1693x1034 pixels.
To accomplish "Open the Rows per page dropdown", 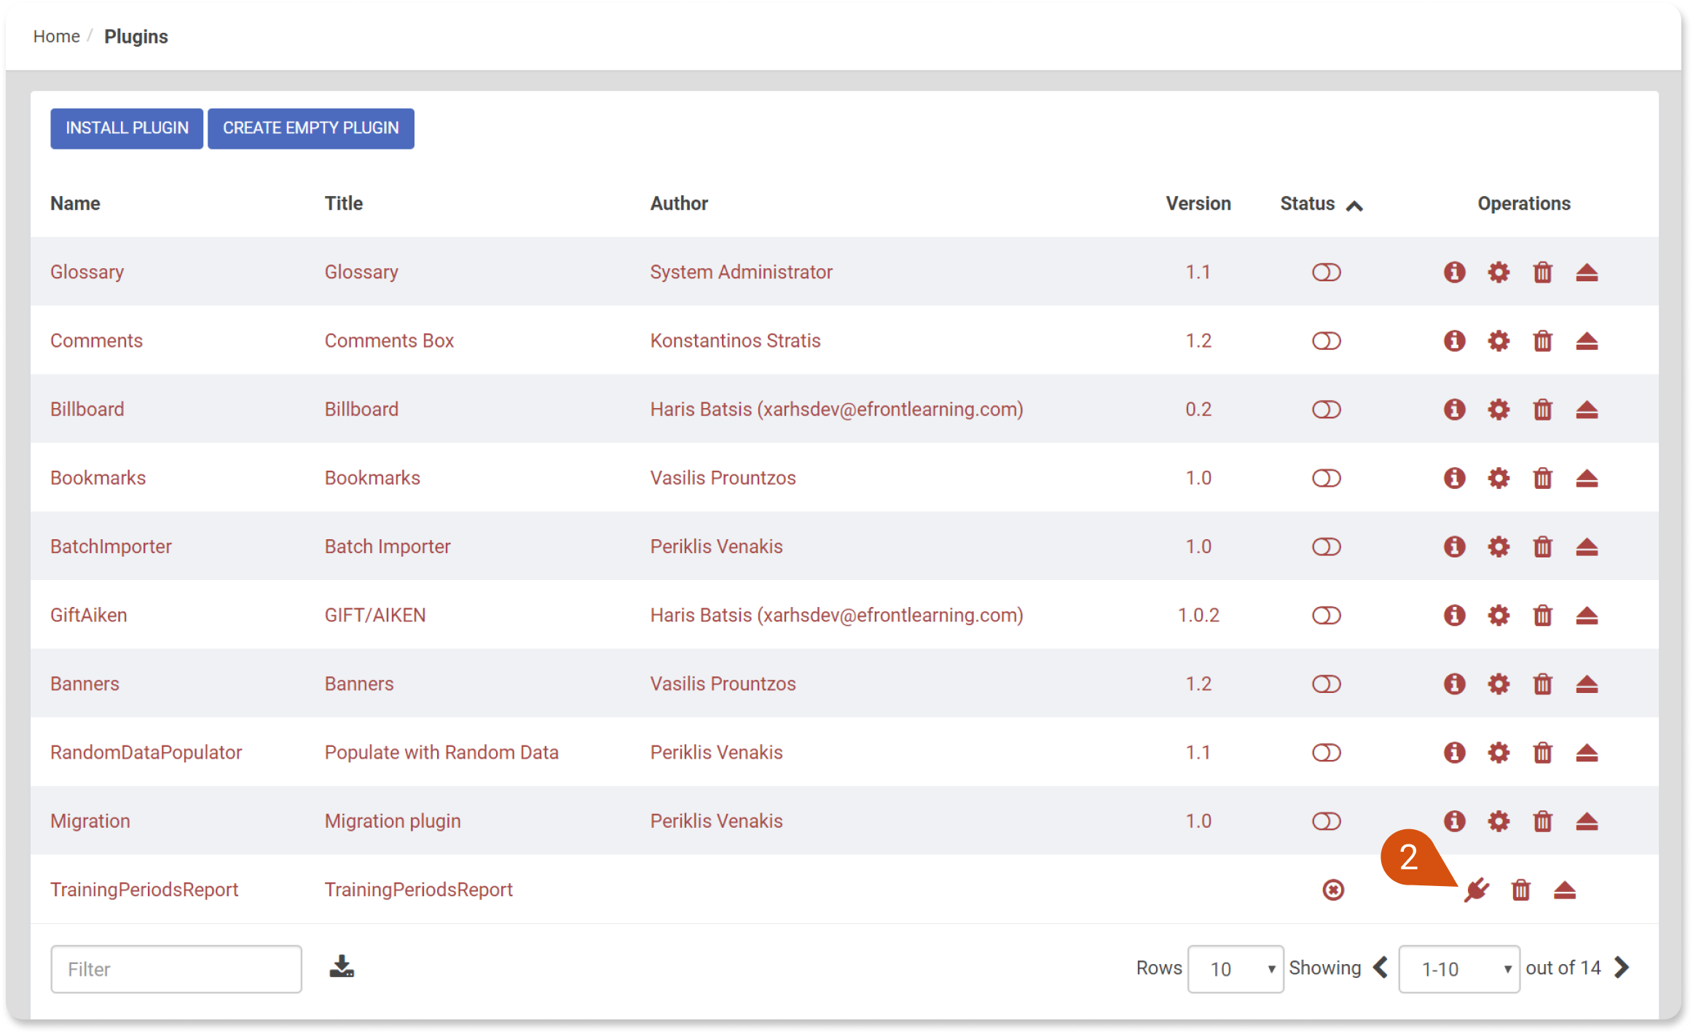I will [x=1236, y=969].
